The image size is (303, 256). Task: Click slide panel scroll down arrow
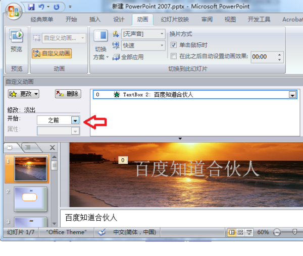tap(55, 224)
